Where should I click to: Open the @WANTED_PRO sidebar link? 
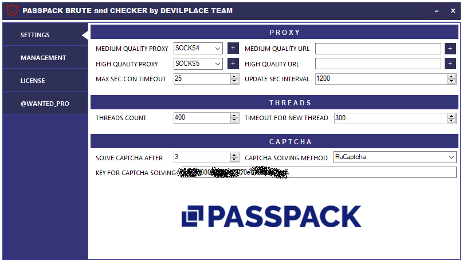click(45, 104)
